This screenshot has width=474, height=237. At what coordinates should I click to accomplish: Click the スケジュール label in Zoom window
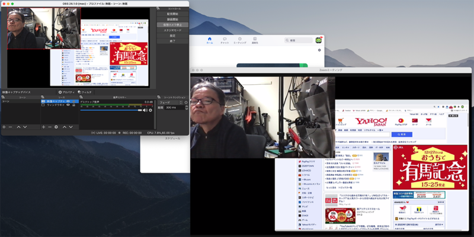point(172,138)
